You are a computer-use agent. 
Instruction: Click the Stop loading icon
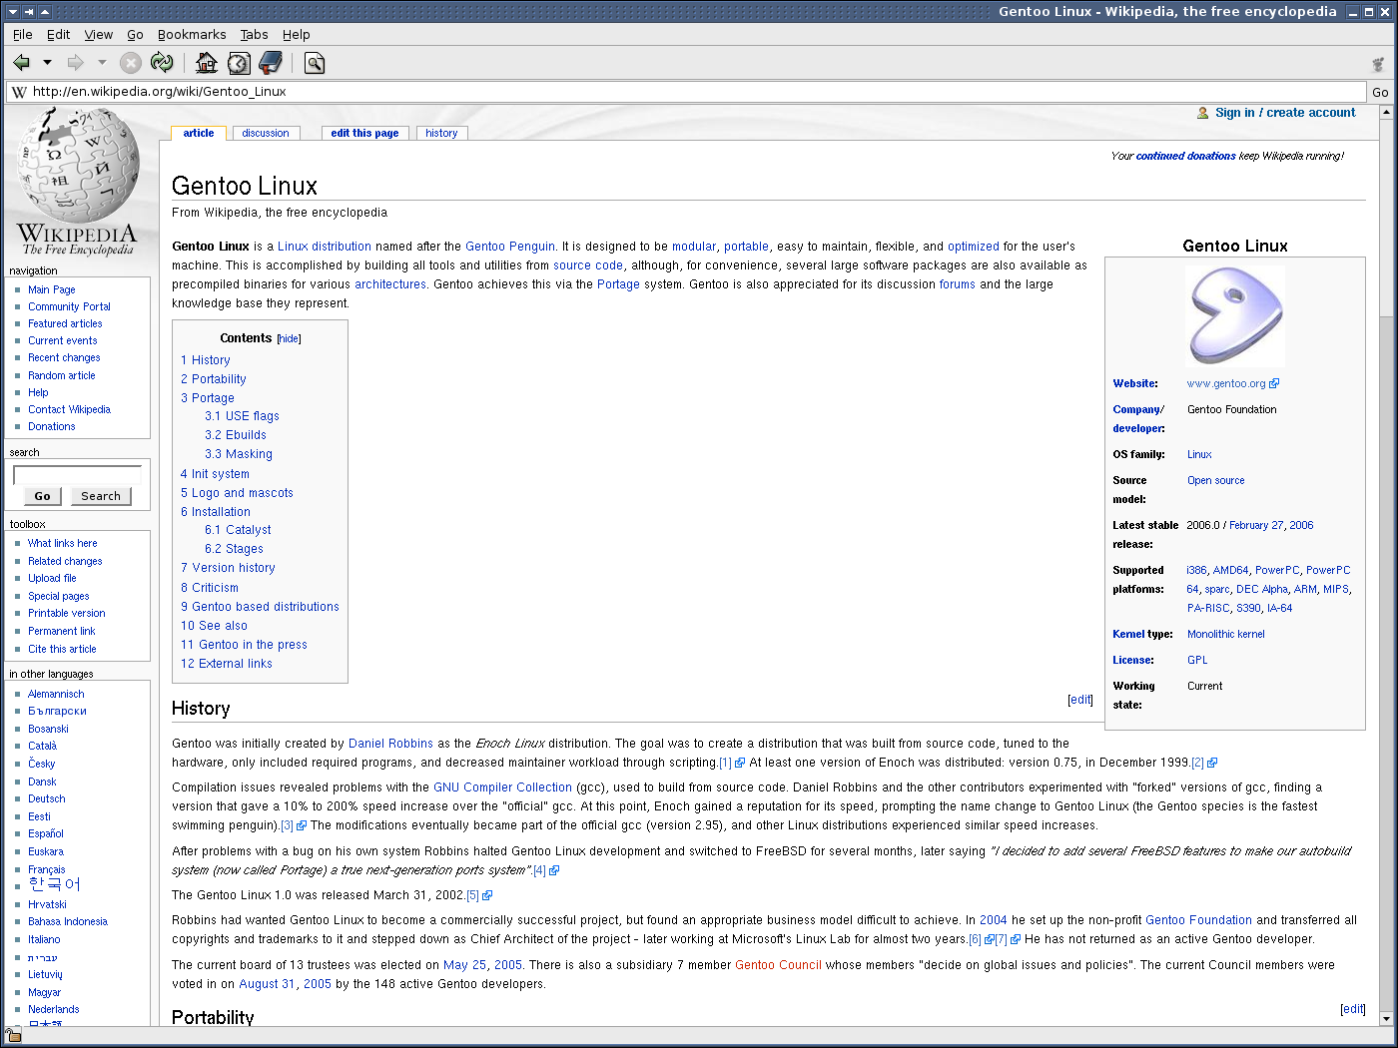pyautogui.click(x=131, y=63)
